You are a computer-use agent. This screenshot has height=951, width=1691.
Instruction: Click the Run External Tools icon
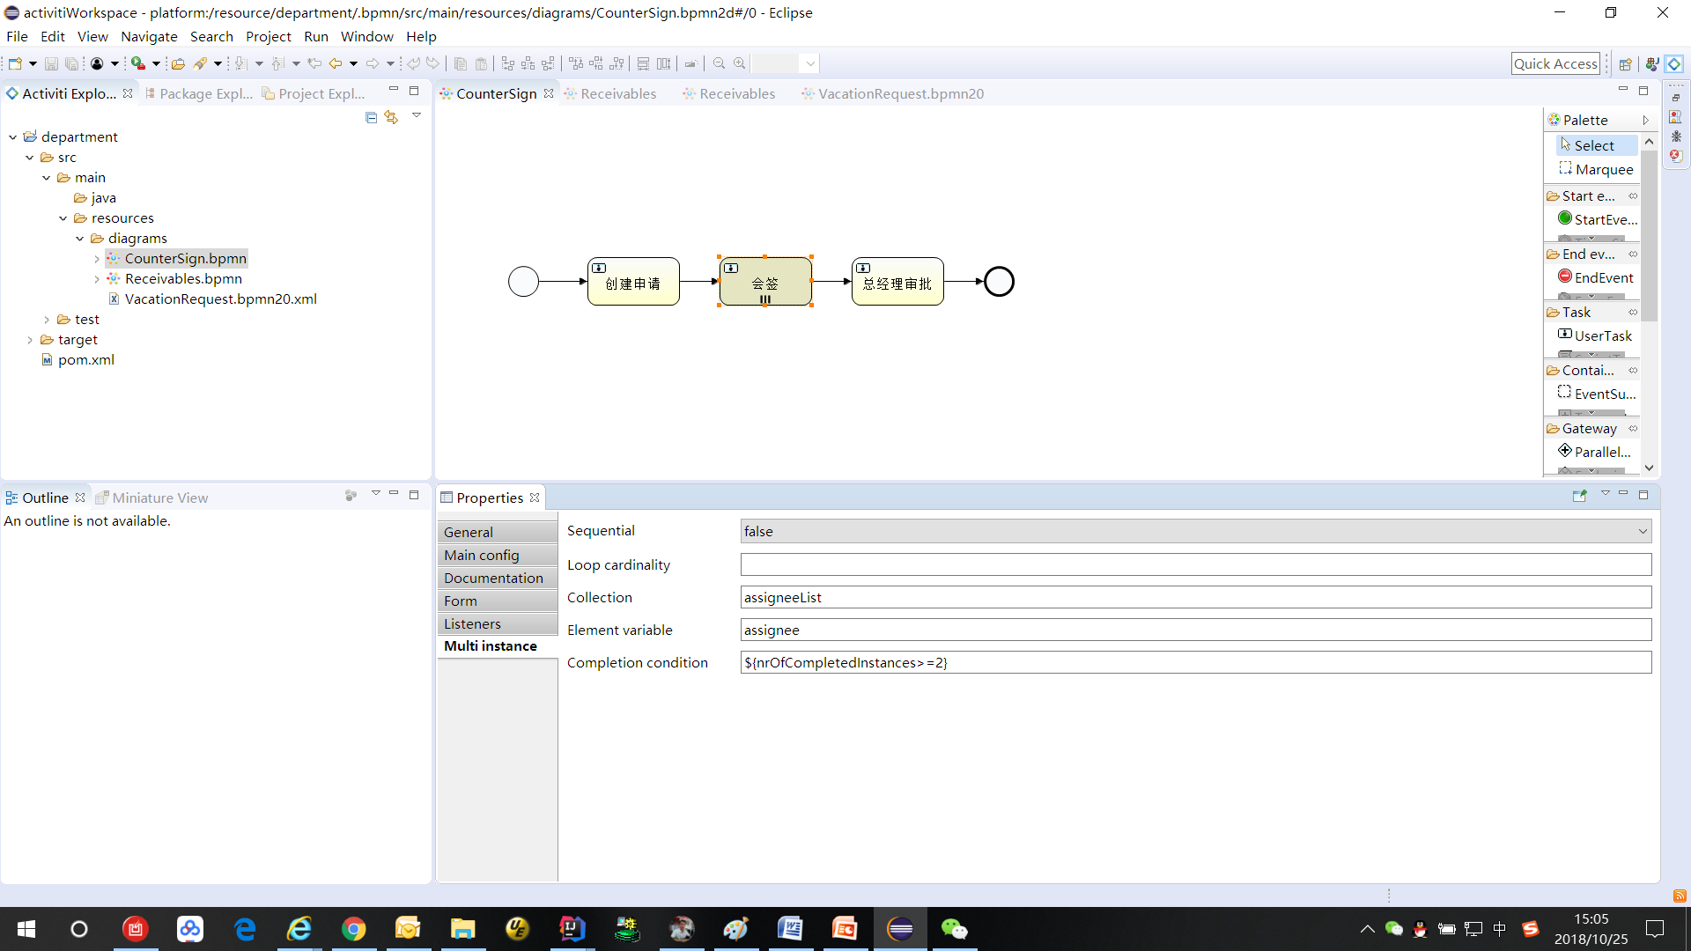pos(138,63)
